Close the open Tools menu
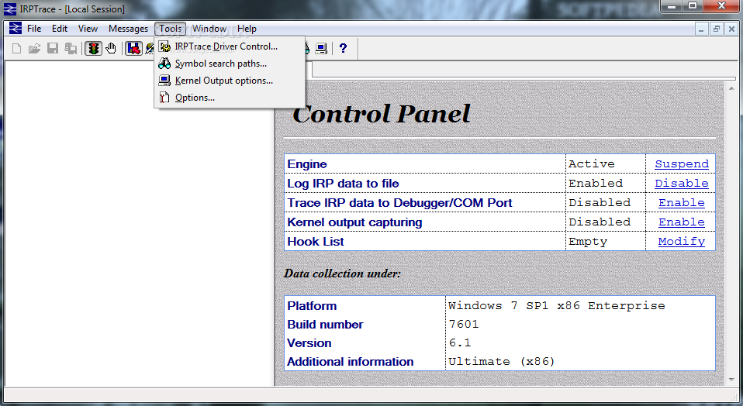 point(170,29)
